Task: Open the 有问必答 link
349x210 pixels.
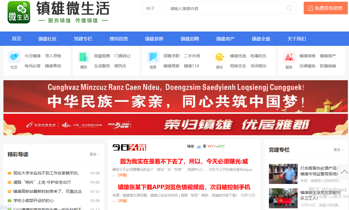Action: point(32,66)
